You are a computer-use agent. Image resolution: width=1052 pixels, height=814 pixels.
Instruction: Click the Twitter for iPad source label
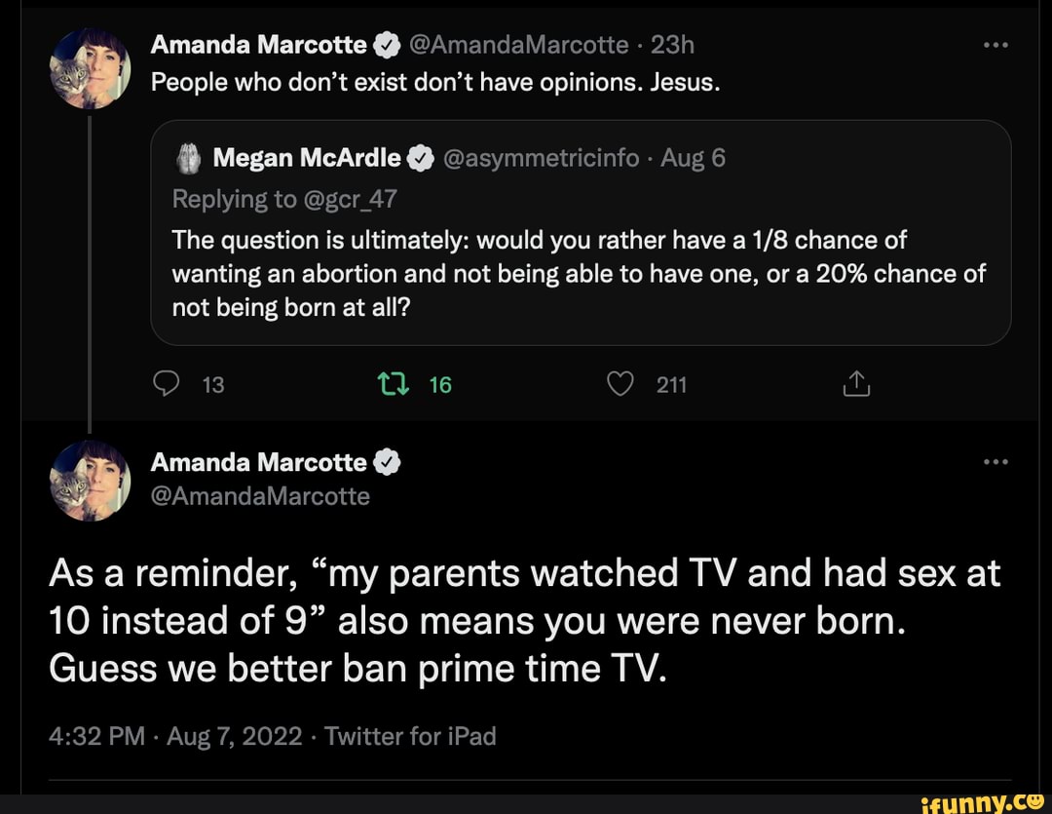[411, 736]
